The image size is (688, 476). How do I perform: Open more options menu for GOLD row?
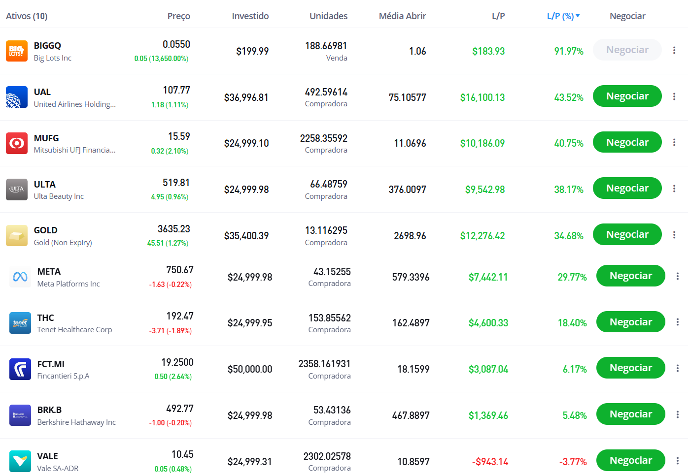[x=674, y=235]
